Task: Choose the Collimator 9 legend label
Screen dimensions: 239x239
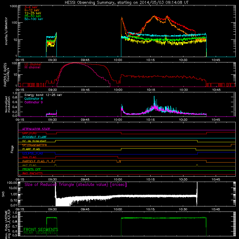Action: tap(33, 102)
